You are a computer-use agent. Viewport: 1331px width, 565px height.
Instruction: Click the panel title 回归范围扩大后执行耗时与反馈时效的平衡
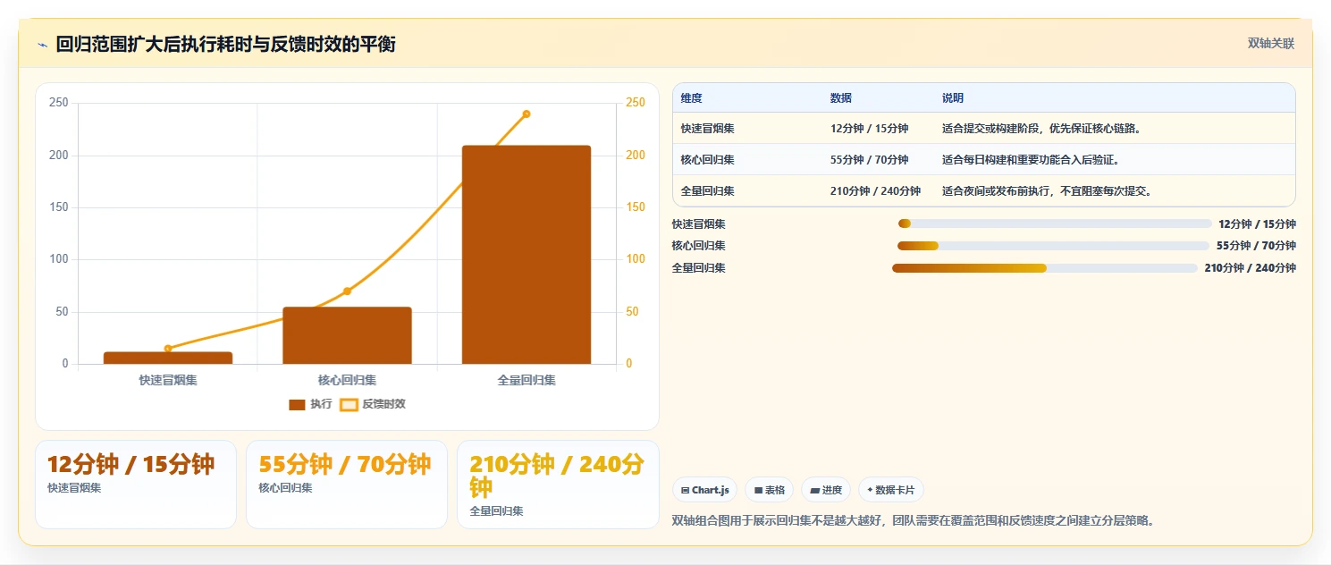pos(225,45)
